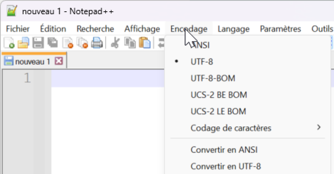Close the Encodage menu
334x174 pixels.
click(189, 29)
